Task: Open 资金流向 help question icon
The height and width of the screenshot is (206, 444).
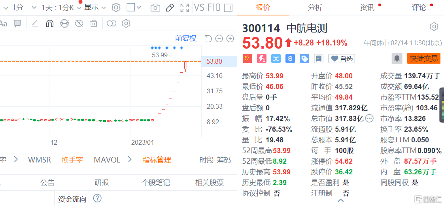Action: point(97,198)
